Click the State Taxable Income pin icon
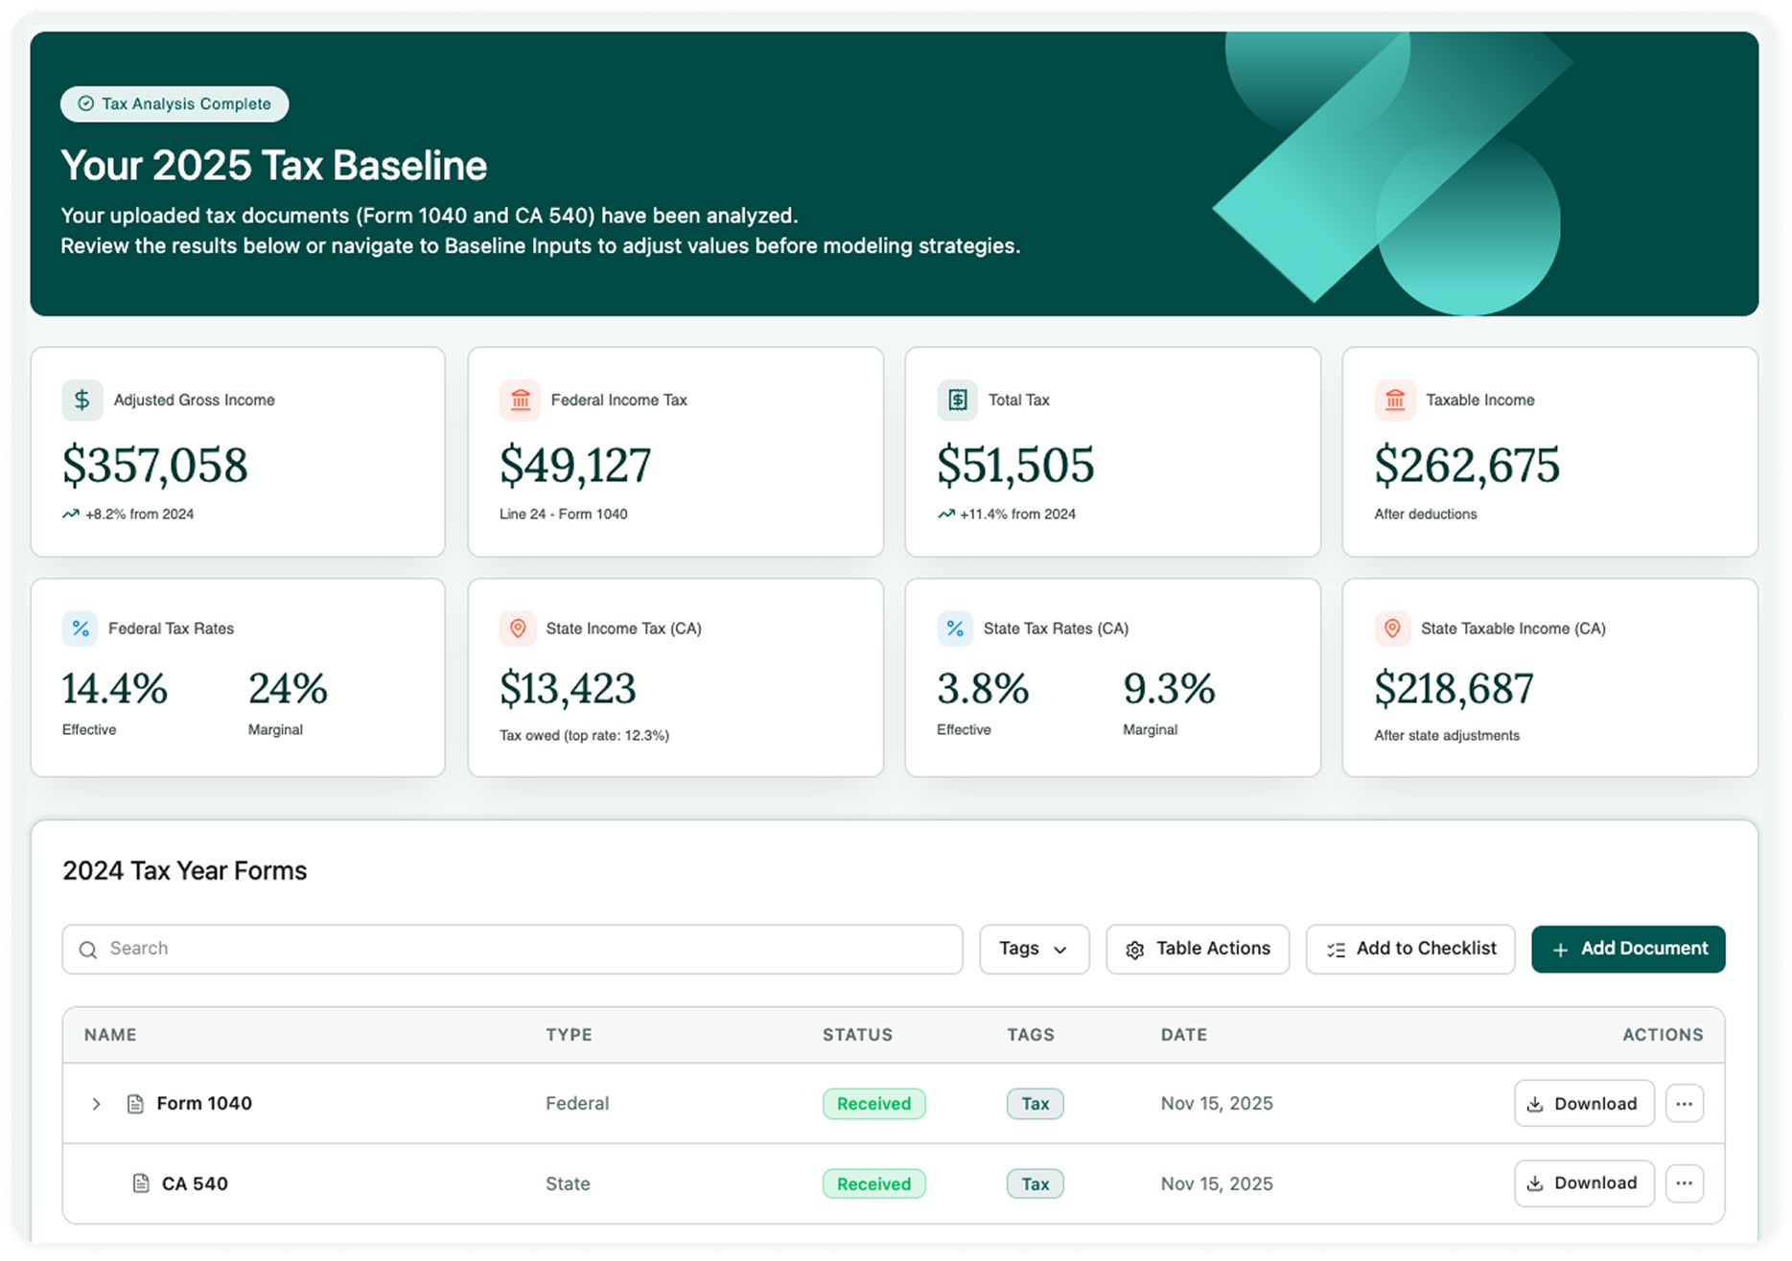This screenshot has width=1792, height=1261. [x=1392, y=629]
